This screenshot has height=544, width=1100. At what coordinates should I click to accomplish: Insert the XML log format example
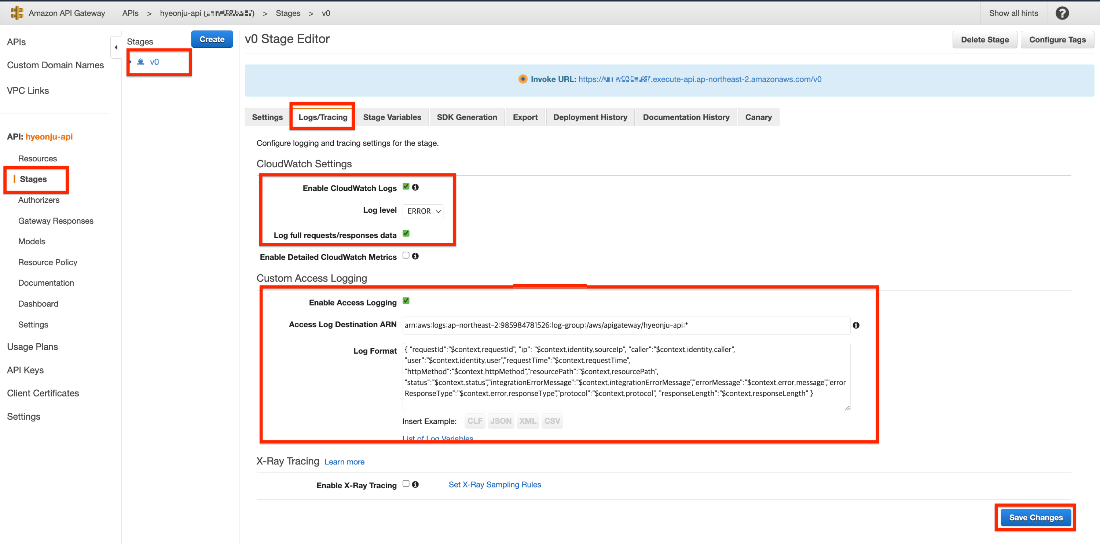[x=527, y=421]
